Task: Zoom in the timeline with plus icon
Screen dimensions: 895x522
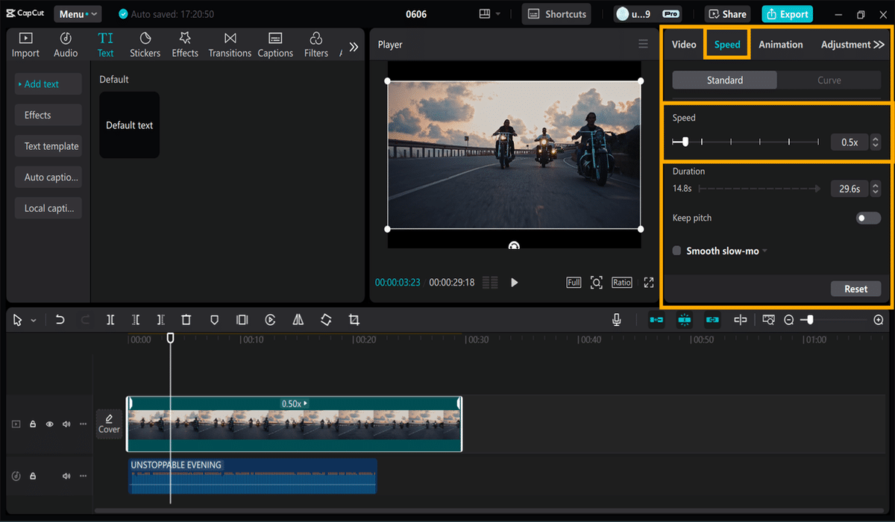Action: [x=879, y=320]
